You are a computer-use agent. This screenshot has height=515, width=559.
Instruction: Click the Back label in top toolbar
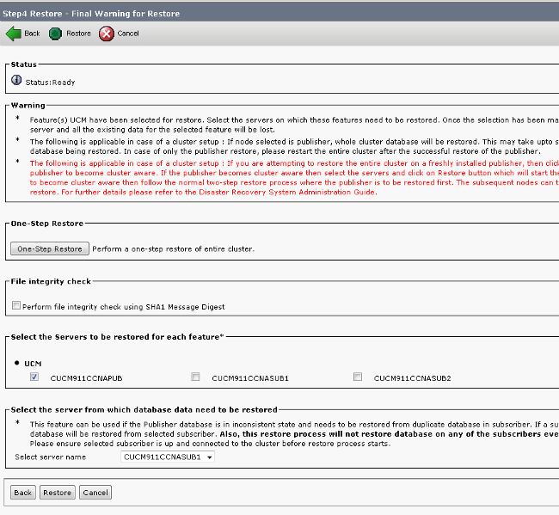pyautogui.click(x=32, y=34)
